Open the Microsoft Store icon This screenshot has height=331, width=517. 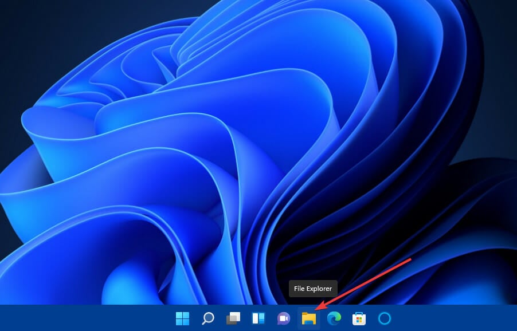tap(359, 318)
